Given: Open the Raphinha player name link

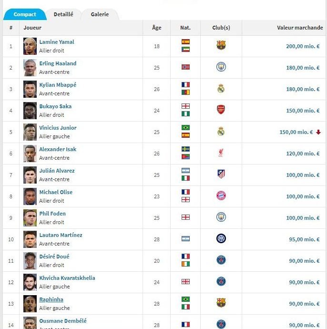Looking at the screenshot, I should tap(51, 299).
